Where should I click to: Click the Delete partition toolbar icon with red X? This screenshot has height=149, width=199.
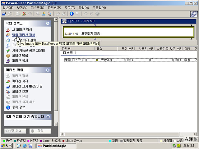tap(24, 14)
